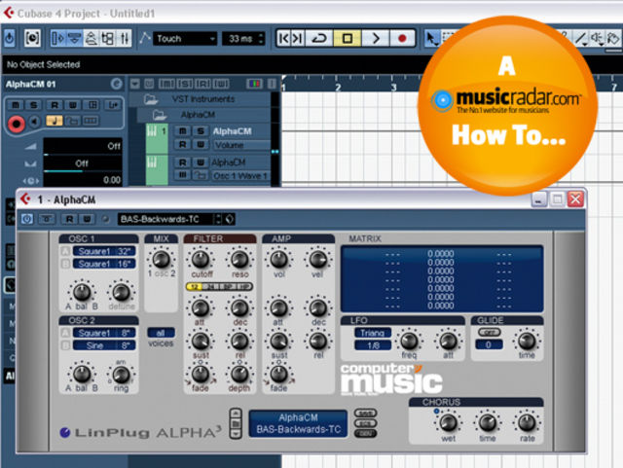Adjust the 33 ms automation return time stepper
The width and height of the screenshot is (623, 468).
point(261,39)
